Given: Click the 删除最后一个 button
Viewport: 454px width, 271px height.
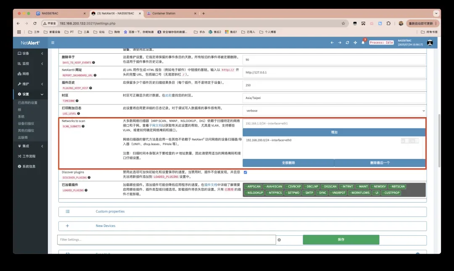Looking at the screenshot, I should click(x=380, y=163).
